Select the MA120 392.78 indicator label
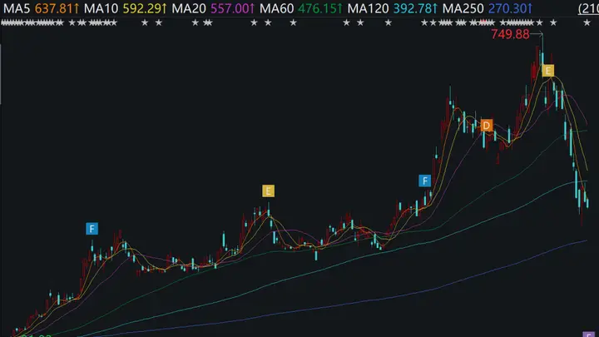Image resolution: width=599 pixels, height=337 pixels. click(393, 8)
